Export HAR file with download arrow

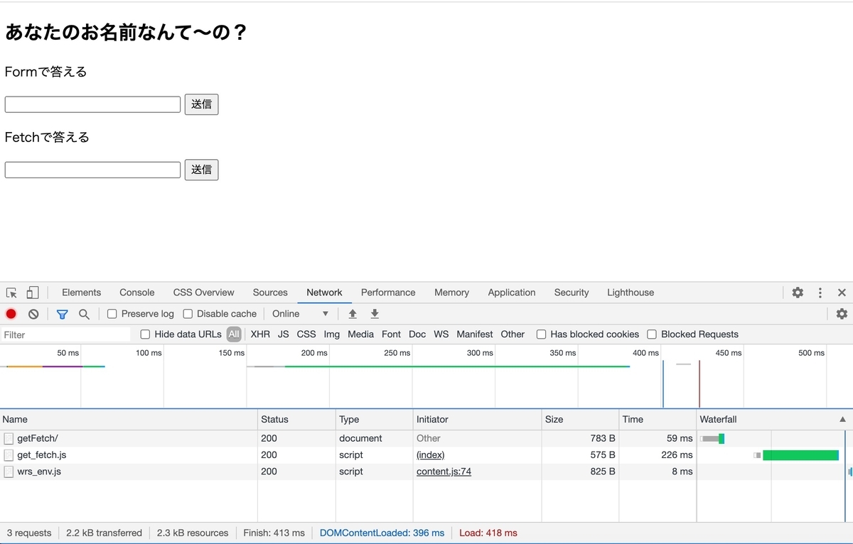pos(375,314)
